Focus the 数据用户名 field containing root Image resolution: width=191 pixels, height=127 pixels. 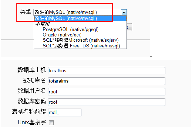pos(106,92)
